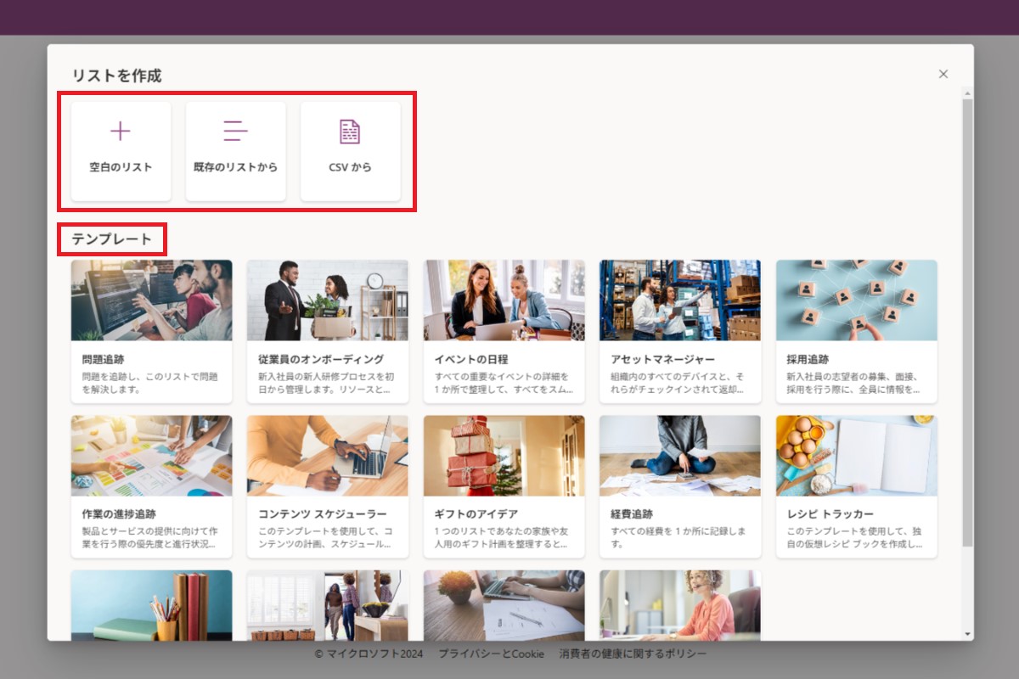This screenshot has width=1019, height=679.
Task: Click the description text under 経費追跡
Action: 678,537
